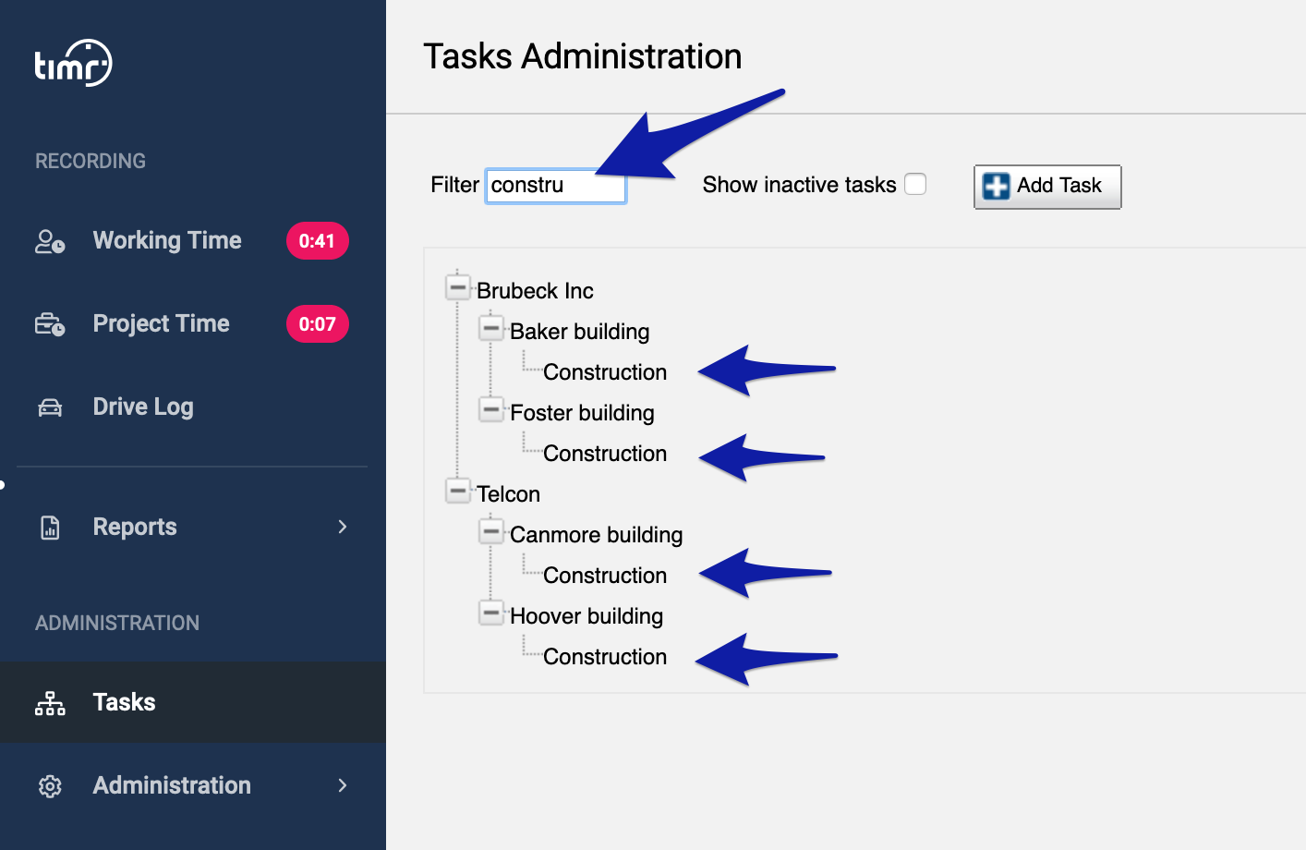Collapse the Brubeck Inc node

[458, 287]
